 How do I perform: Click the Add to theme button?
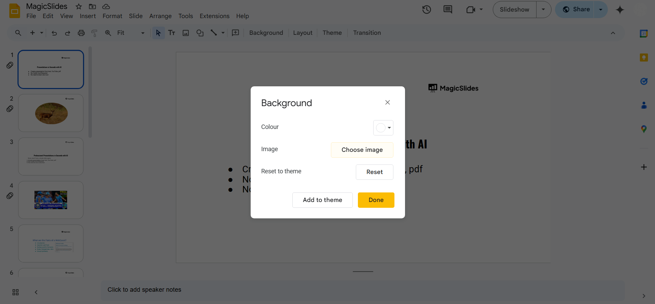pos(322,200)
